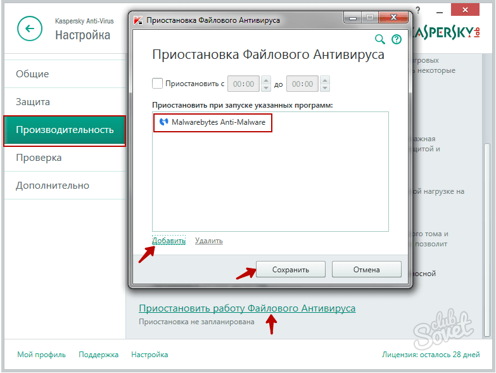Click the question mark in main window title bar
This screenshot has height=373, width=496.
point(418,10)
